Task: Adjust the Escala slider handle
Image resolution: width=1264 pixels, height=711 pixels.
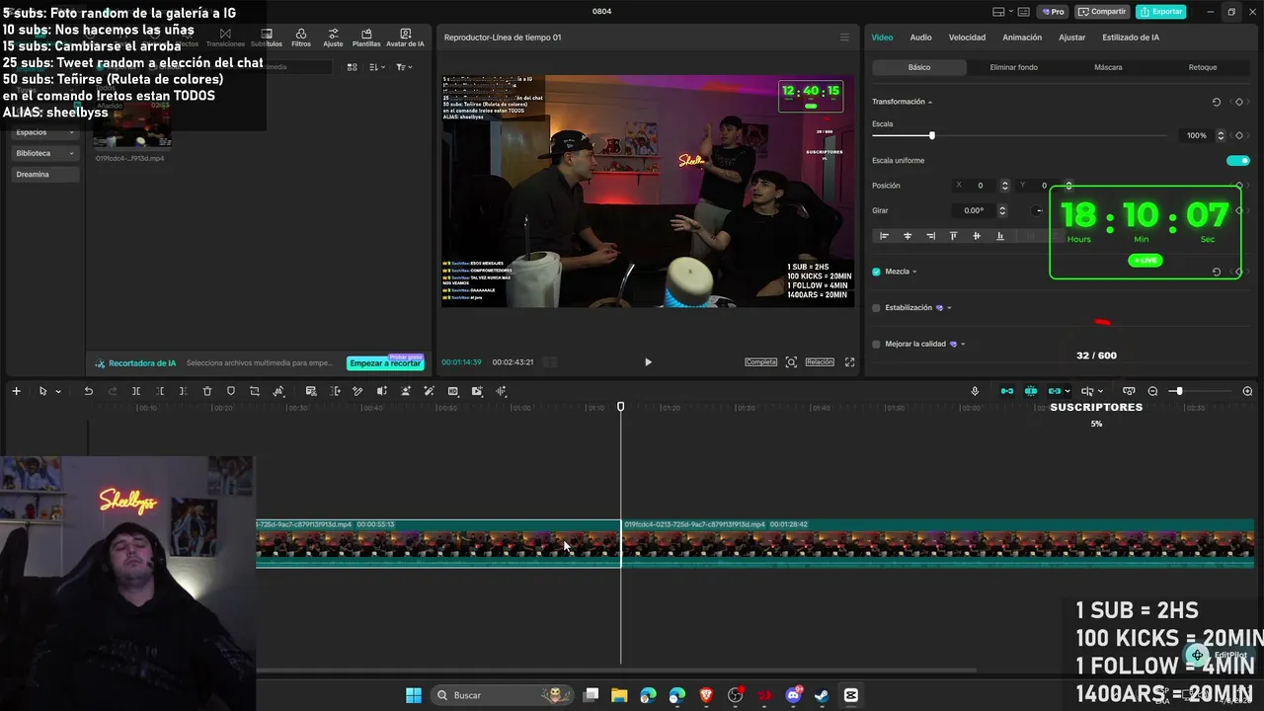Action: [931, 135]
